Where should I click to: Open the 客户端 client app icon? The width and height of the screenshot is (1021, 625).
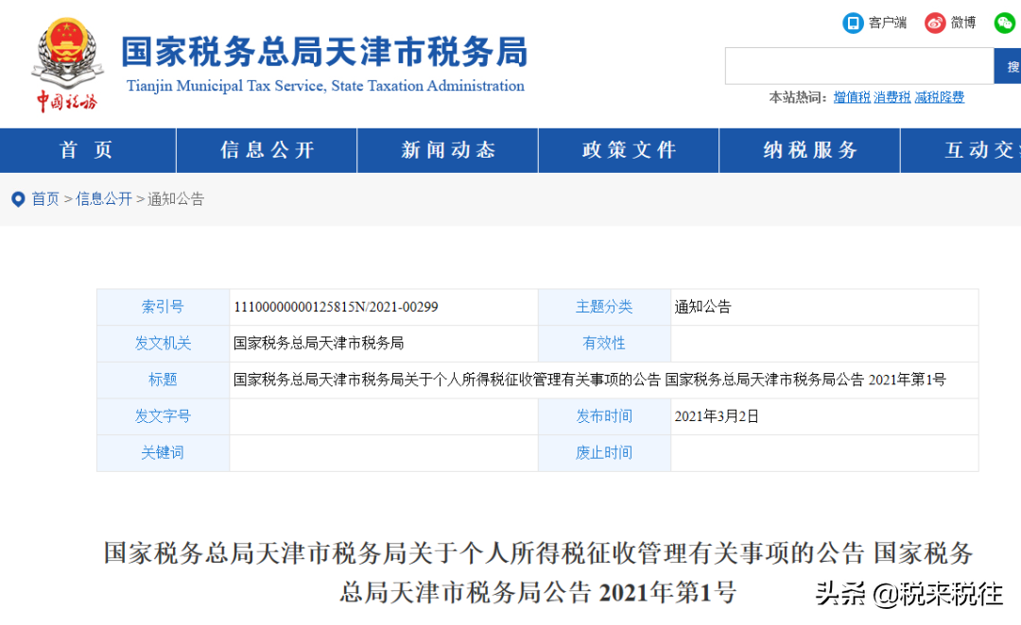(853, 23)
